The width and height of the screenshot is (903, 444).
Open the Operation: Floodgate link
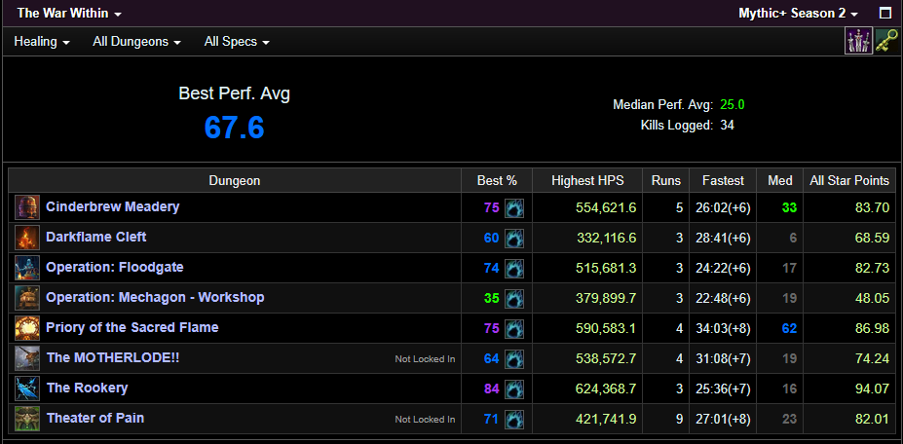(x=115, y=267)
